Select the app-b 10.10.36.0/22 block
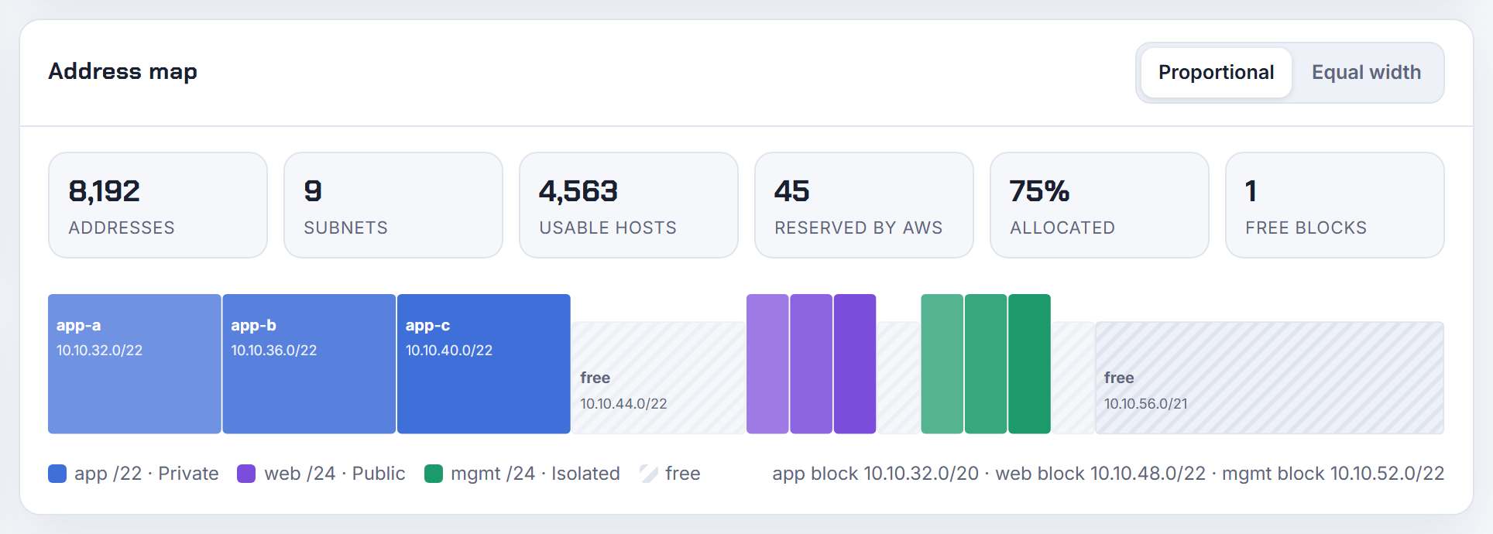Viewport: 1493px width, 534px height. [x=309, y=364]
